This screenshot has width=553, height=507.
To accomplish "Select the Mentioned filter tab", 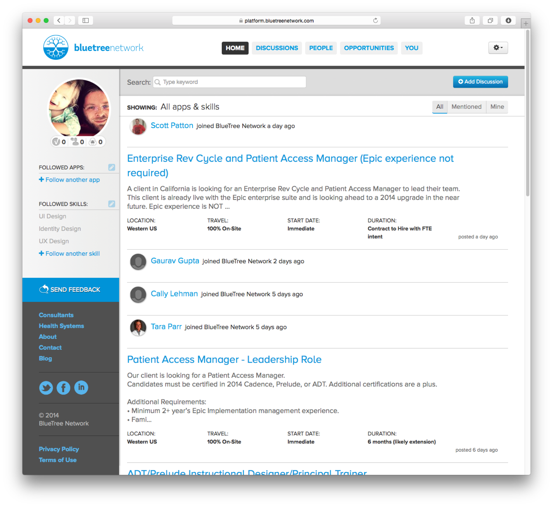I will pos(466,107).
